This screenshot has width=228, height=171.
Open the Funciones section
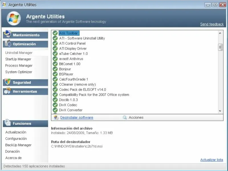tap(25, 124)
